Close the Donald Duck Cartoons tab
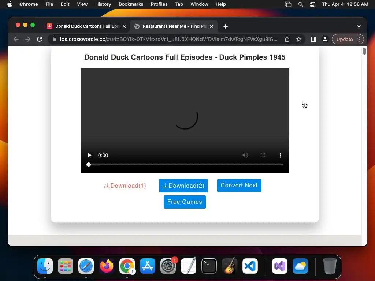The width and height of the screenshot is (375, 281). (124, 26)
